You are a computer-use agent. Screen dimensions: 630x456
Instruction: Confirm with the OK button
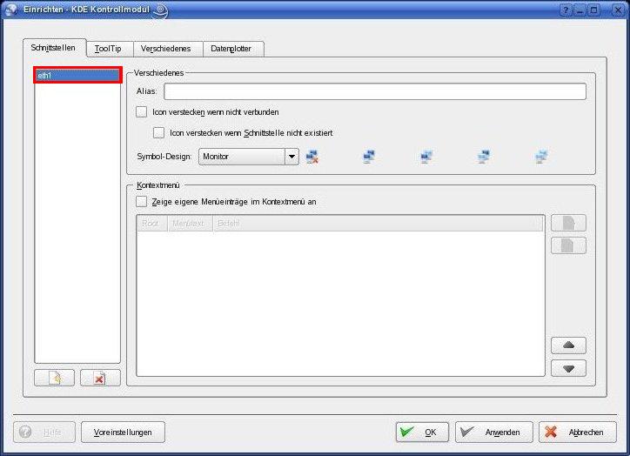[422, 432]
